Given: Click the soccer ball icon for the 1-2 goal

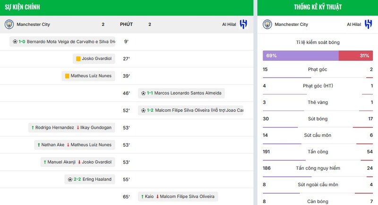Looking at the screenshot, I should pos(143,111).
